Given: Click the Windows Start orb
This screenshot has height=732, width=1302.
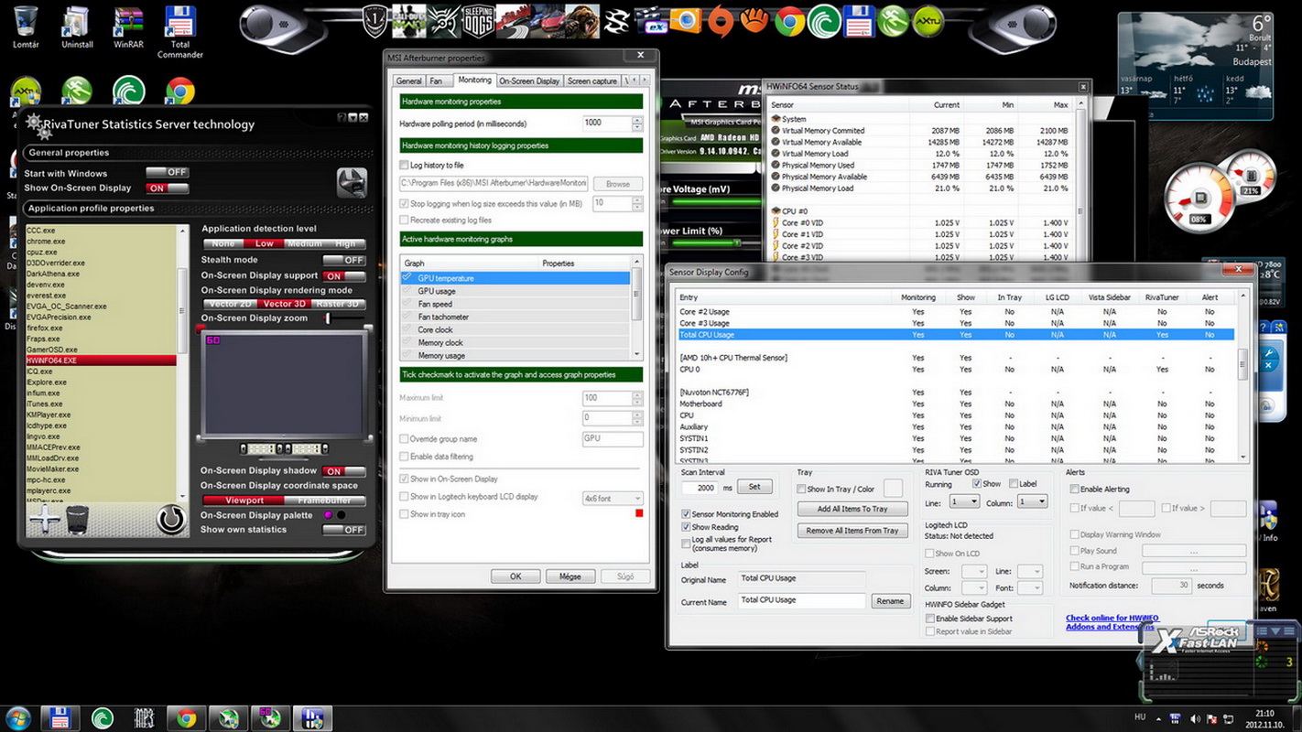Looking at the screenshot, I should point(17,718).
